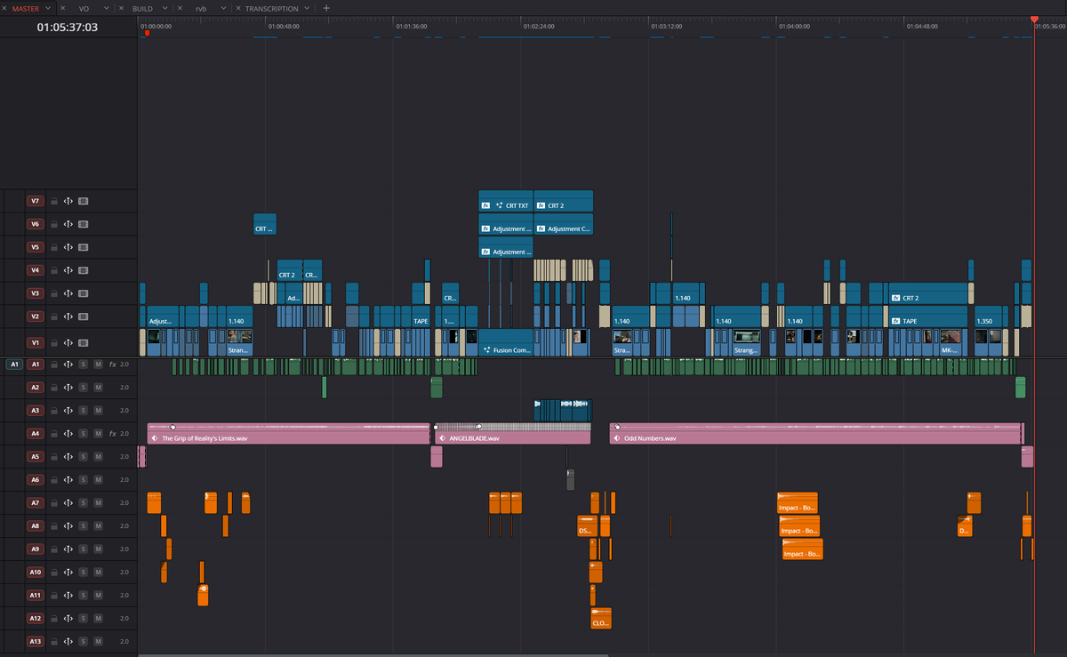Select the CRT TXT clip on V7

[x=506, y=201]
